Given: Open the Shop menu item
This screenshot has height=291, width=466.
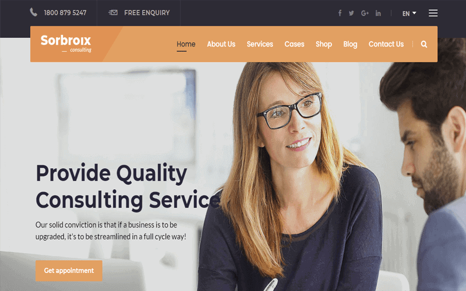Looking at the screenshot, I should coord(324,44).
